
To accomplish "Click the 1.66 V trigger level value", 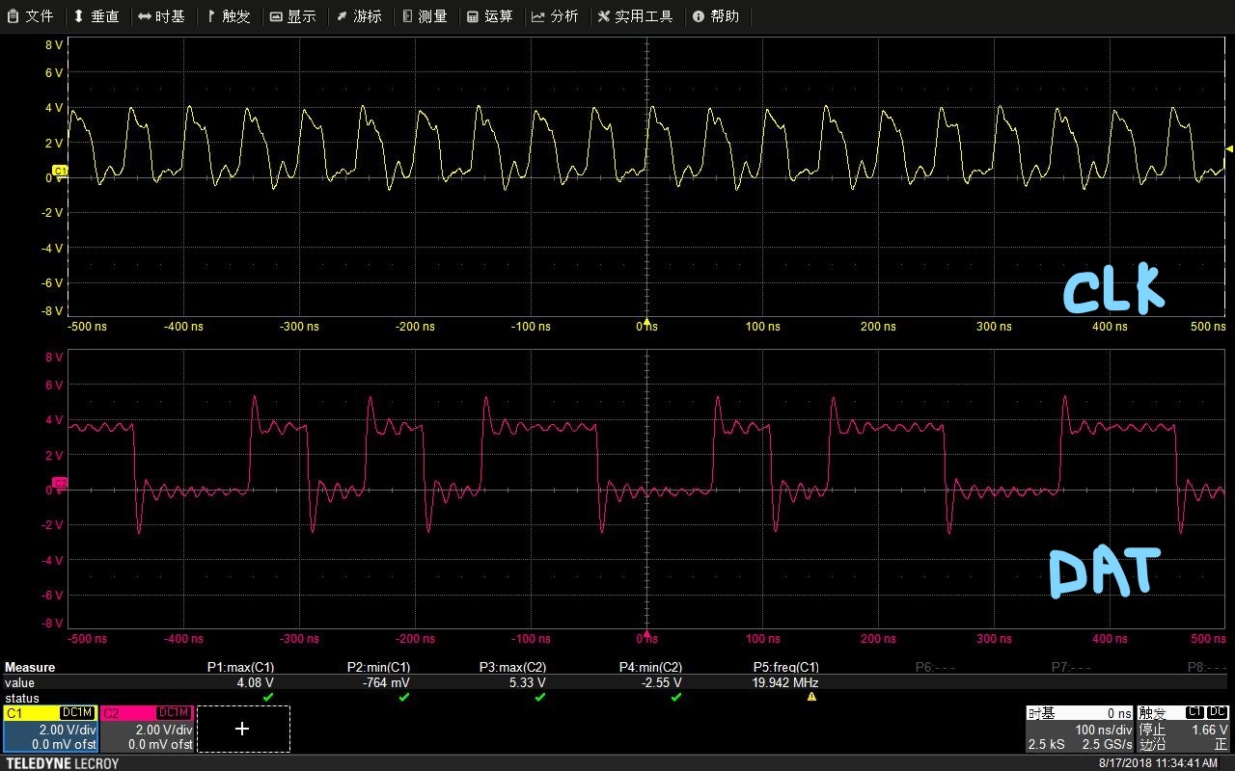I will coord(1212,730).
